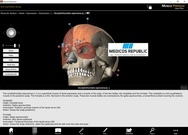The width and height of the screenshot is (188, 135).
Task: Go to Expression, L breadcrumb
Action: pyautogui.click(x=45, y=13)
